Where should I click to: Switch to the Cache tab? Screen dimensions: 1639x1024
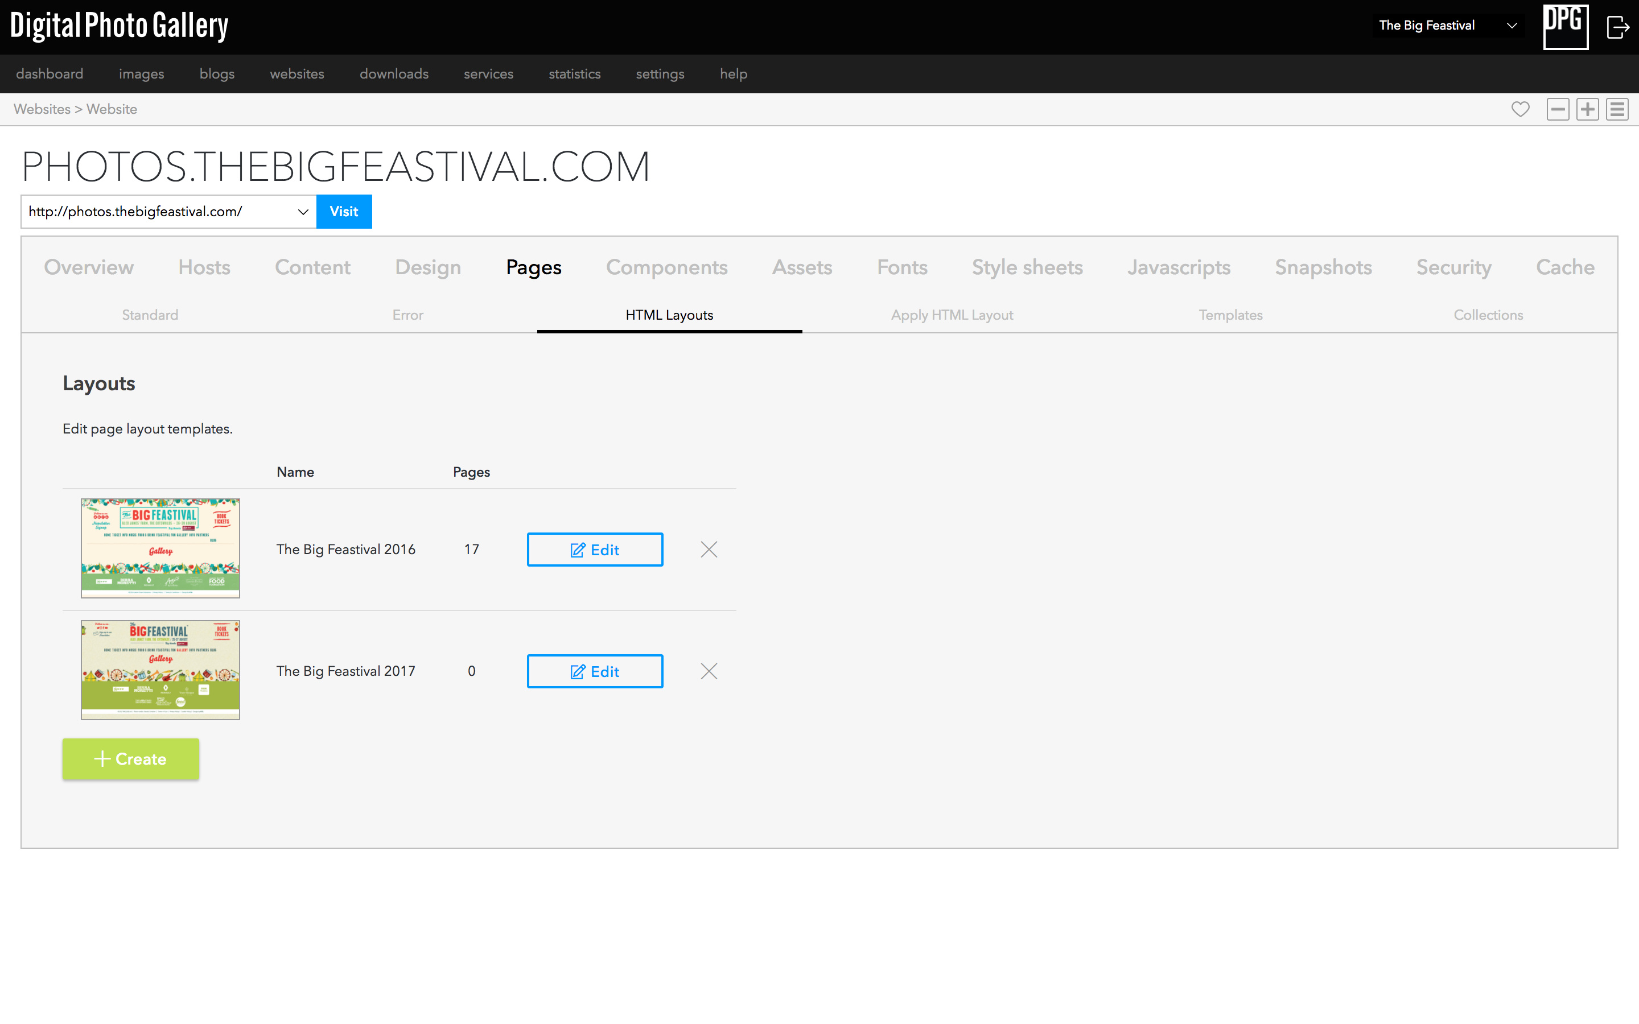1565,267
